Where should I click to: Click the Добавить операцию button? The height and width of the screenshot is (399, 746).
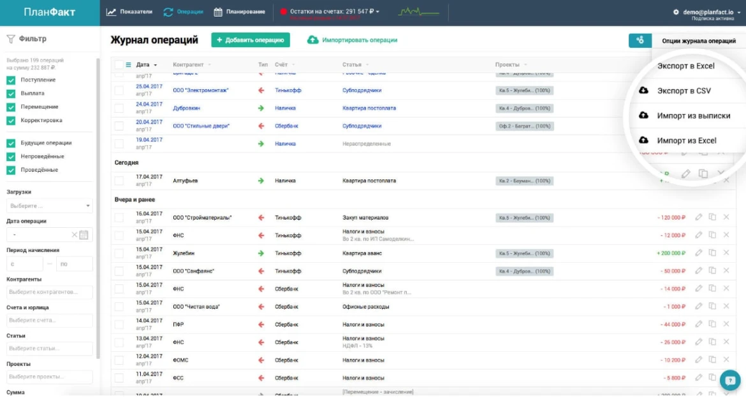[x=251, y=40]
